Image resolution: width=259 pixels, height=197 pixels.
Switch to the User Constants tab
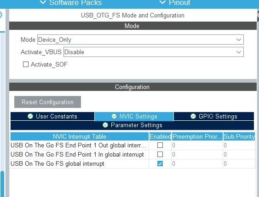pos(52,116)
